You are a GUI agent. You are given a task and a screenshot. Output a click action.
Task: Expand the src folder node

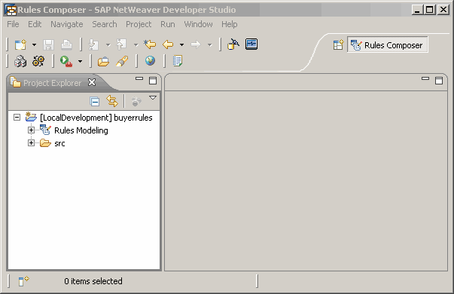[x=31, y=143]
